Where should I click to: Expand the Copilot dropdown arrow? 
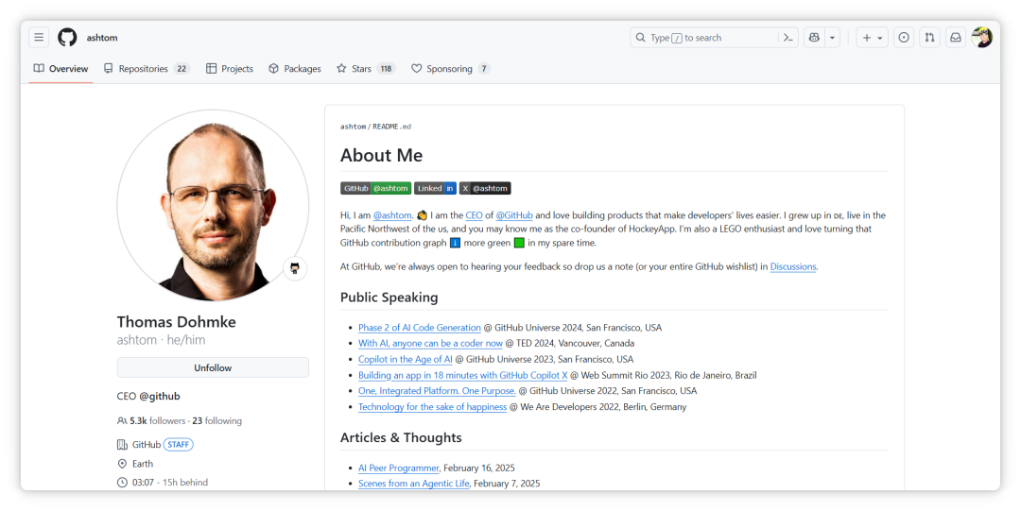point(832,38)
